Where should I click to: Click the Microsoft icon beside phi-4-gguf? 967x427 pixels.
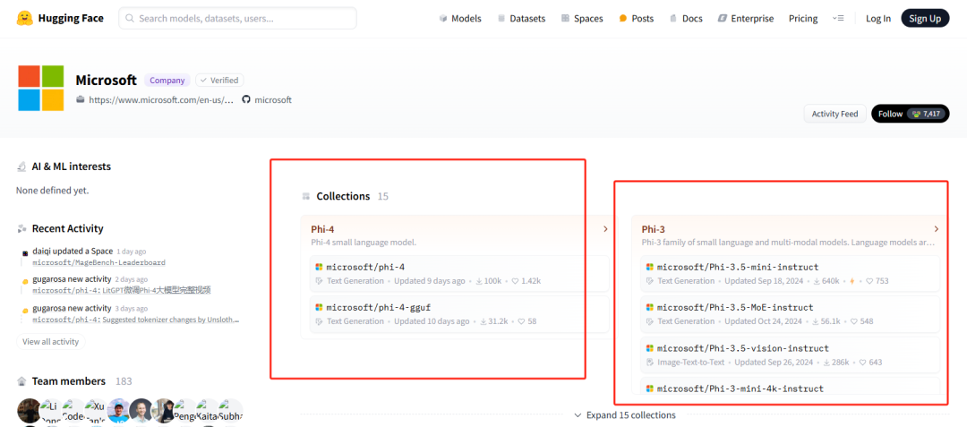point(320,307)
